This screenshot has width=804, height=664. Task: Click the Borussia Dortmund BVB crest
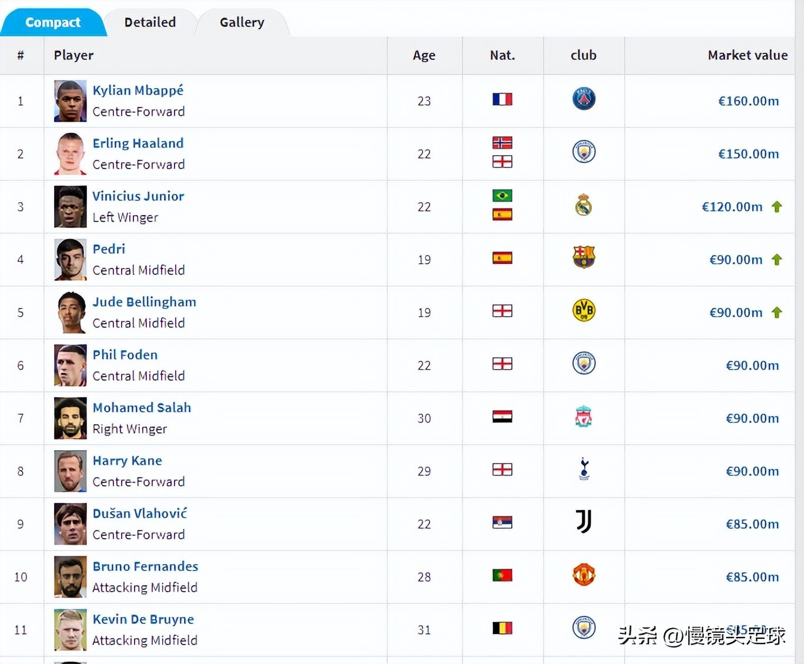[584, 310]
